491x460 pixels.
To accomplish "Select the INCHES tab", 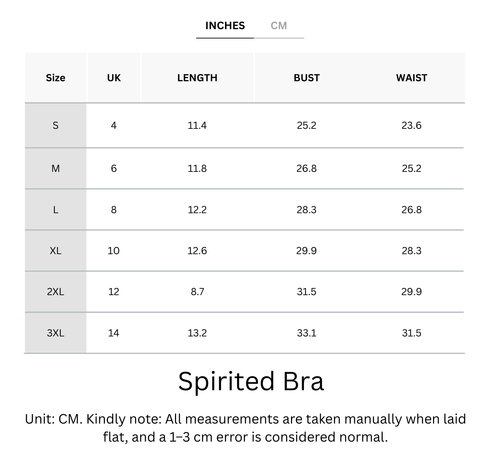I will [225, 26].
